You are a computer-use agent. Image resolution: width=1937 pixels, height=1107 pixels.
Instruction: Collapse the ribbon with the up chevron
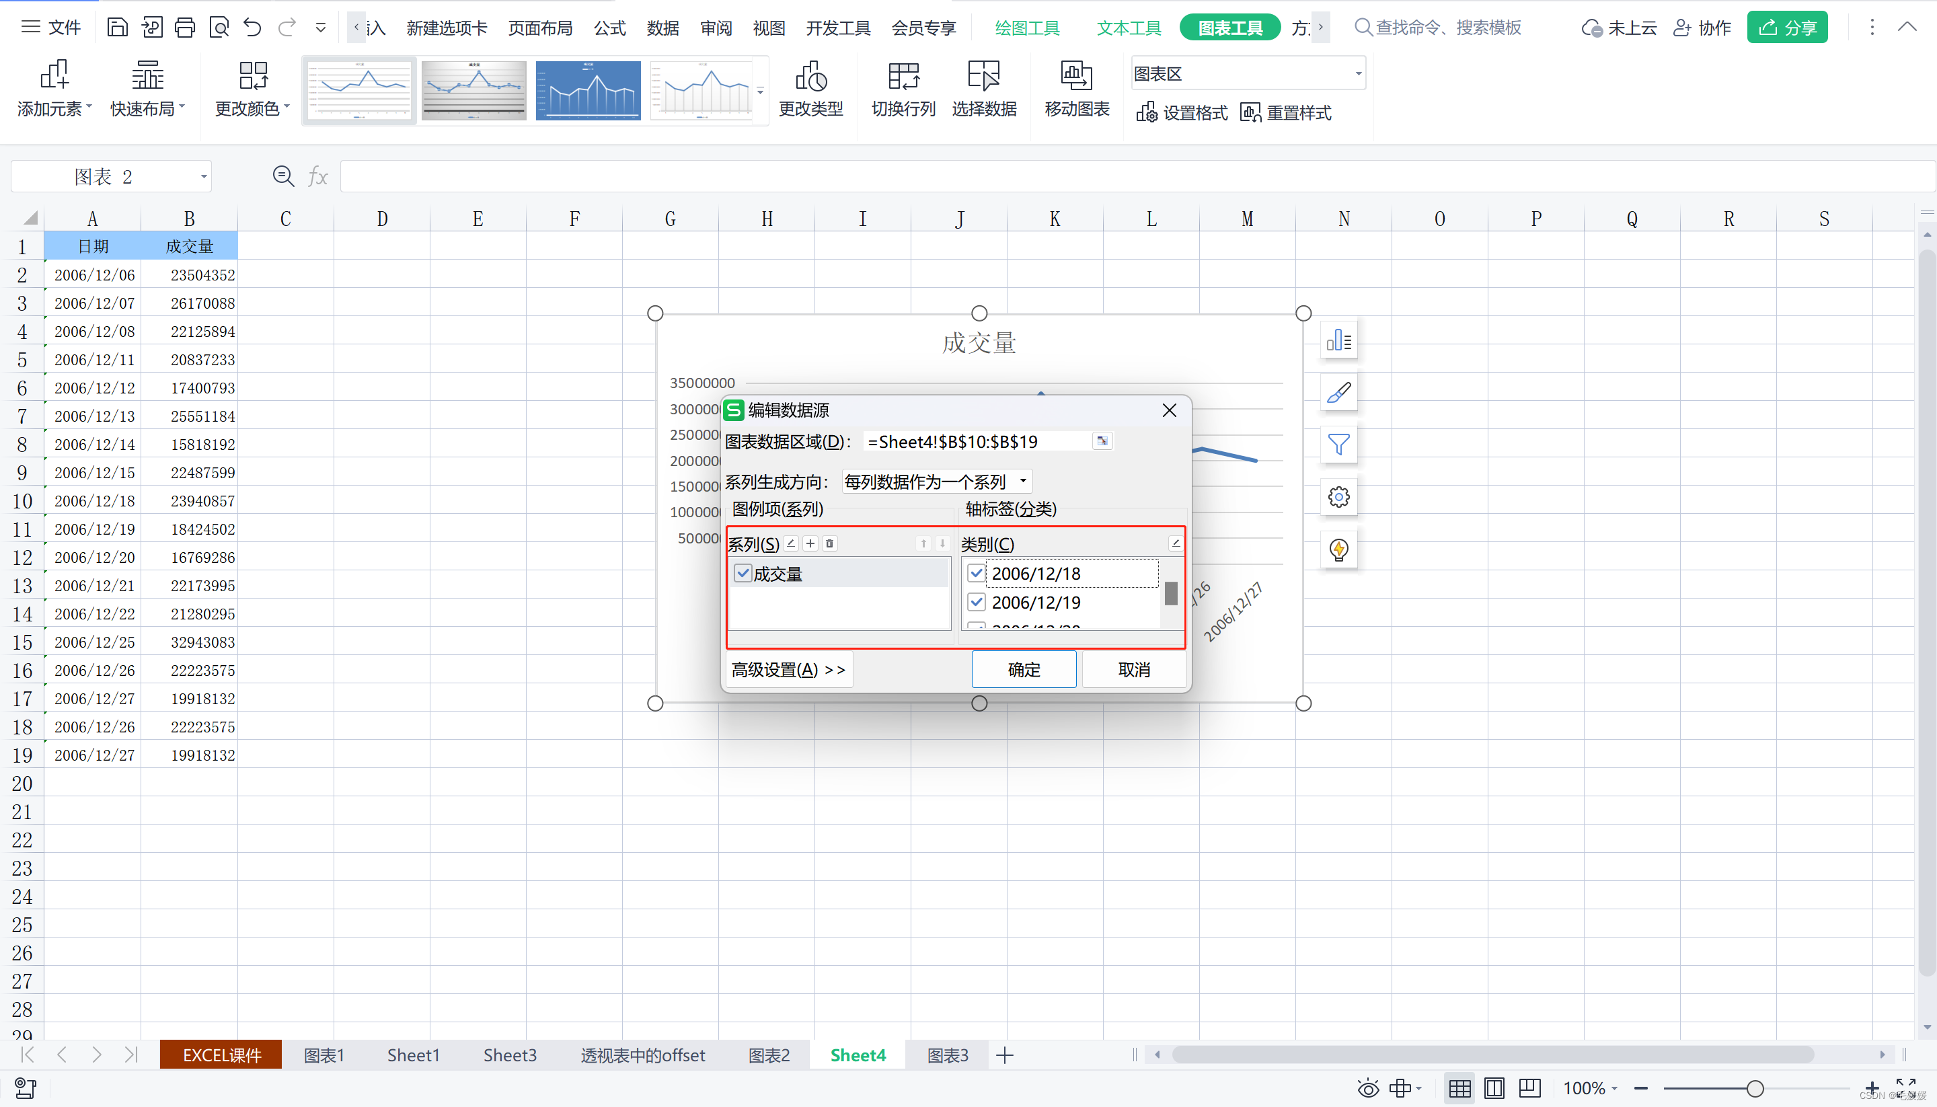pos(1907,28)
